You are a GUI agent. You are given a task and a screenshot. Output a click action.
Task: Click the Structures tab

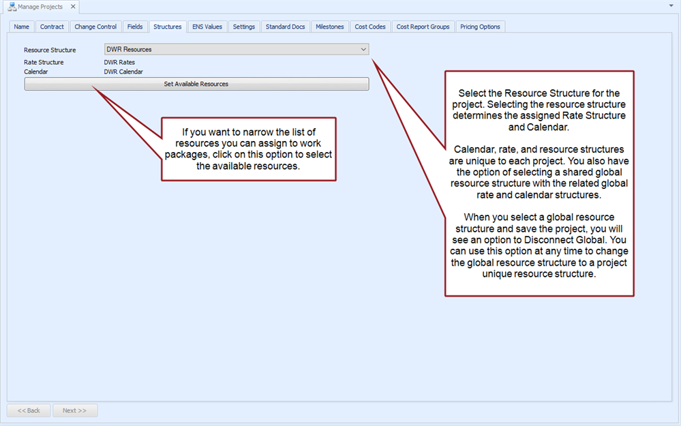pyautogui.click(x=167, y=27)
